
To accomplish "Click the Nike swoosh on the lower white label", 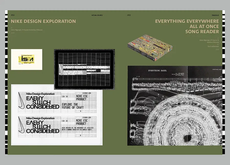I will pos(21,125).
